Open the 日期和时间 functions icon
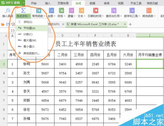The width and height of the screenshot is (164, 126). tap(96, 10)
